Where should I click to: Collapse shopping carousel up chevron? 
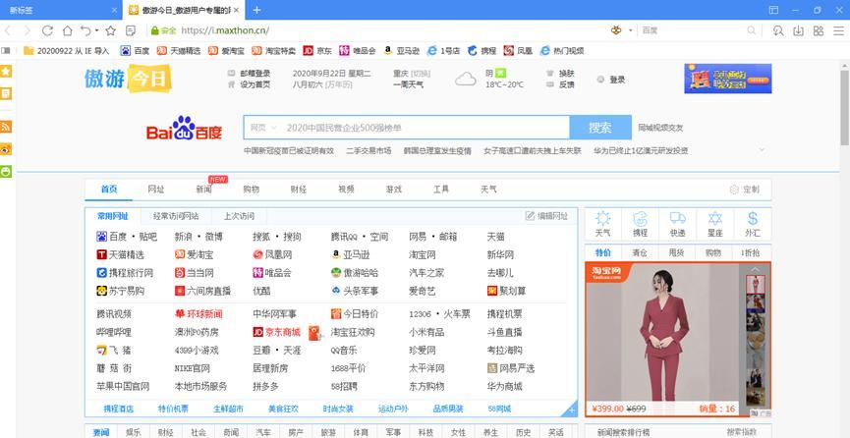755,269
